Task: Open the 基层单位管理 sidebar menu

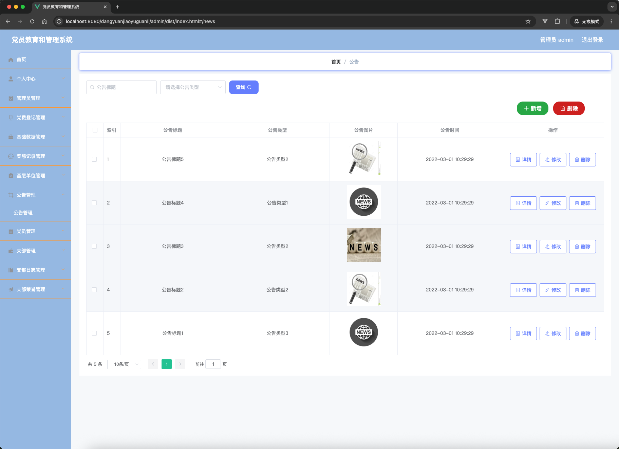Action: tap(36, 176)
